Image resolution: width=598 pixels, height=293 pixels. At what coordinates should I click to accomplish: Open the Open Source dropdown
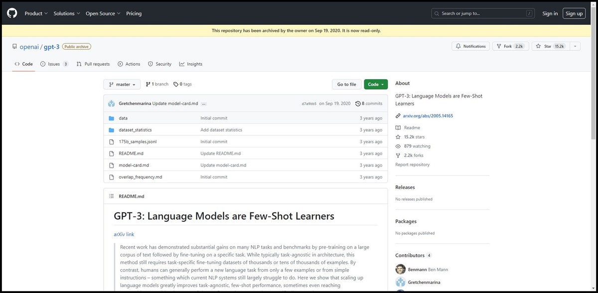pos(103,13)
